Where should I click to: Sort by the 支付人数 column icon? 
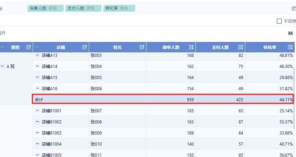[x=240, y=47]
